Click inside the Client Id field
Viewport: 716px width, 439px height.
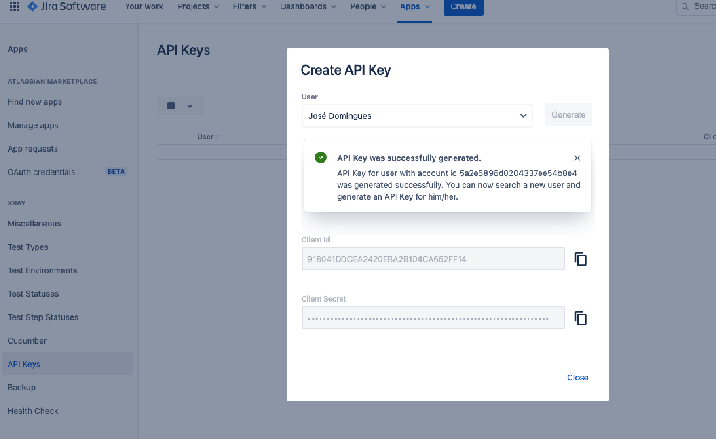pyautogui.click(x=432, y=259)
